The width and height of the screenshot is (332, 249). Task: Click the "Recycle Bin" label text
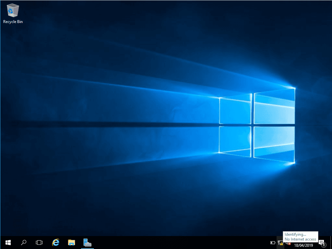pos(13,22)
